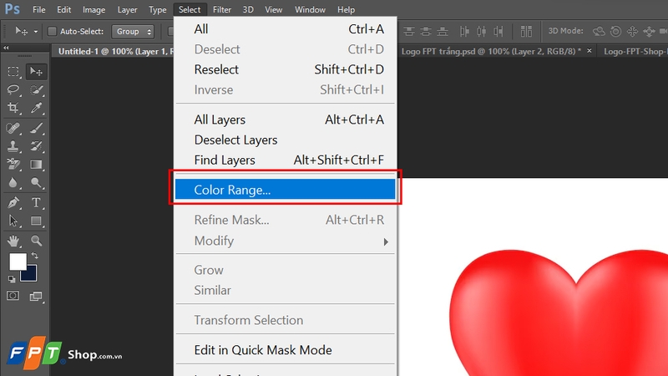Click the white foreground color swatch

(18, 262)
